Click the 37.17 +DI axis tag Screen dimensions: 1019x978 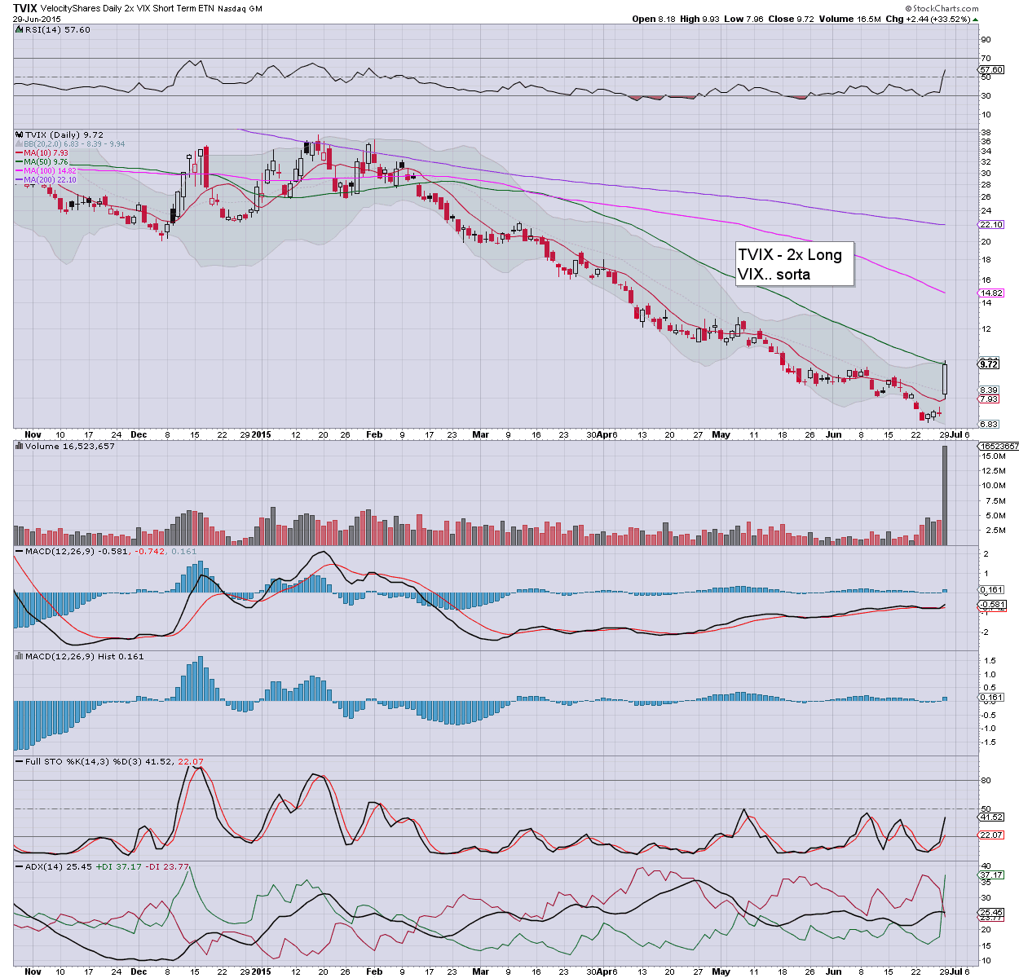[x=990, y=874]
